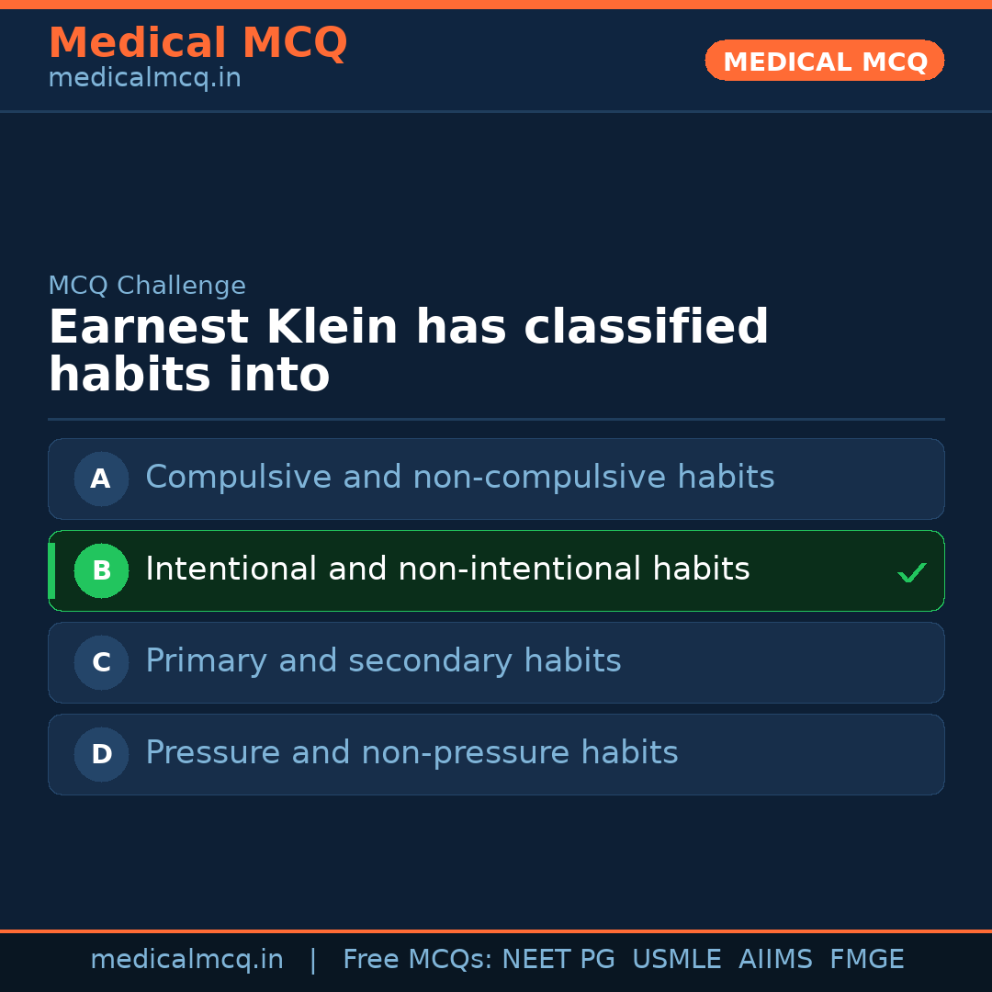
Task: Choose answer "Pressure and non-pressure habits"
Action: (411, 753)
